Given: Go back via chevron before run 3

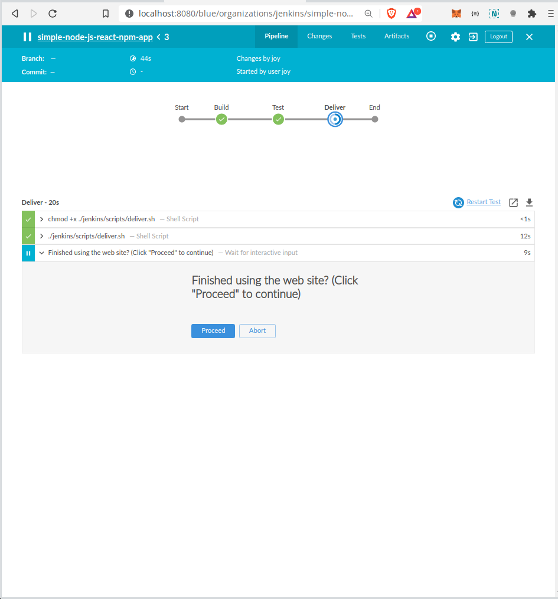Looking at the screenshot, I should coord(159,37).
